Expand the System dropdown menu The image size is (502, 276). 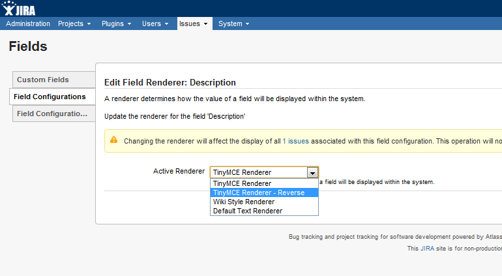234,23
